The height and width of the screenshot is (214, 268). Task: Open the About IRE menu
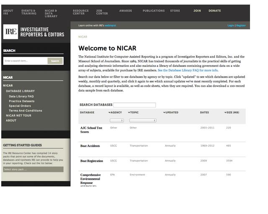pyautogui.click(x=8, y=12)
